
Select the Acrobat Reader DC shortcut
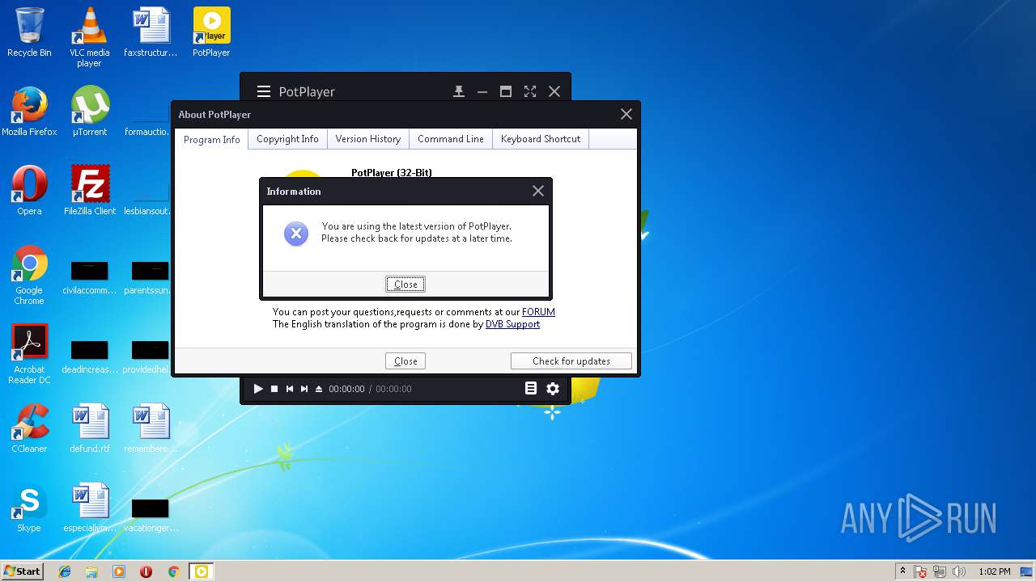coord(29,354)
